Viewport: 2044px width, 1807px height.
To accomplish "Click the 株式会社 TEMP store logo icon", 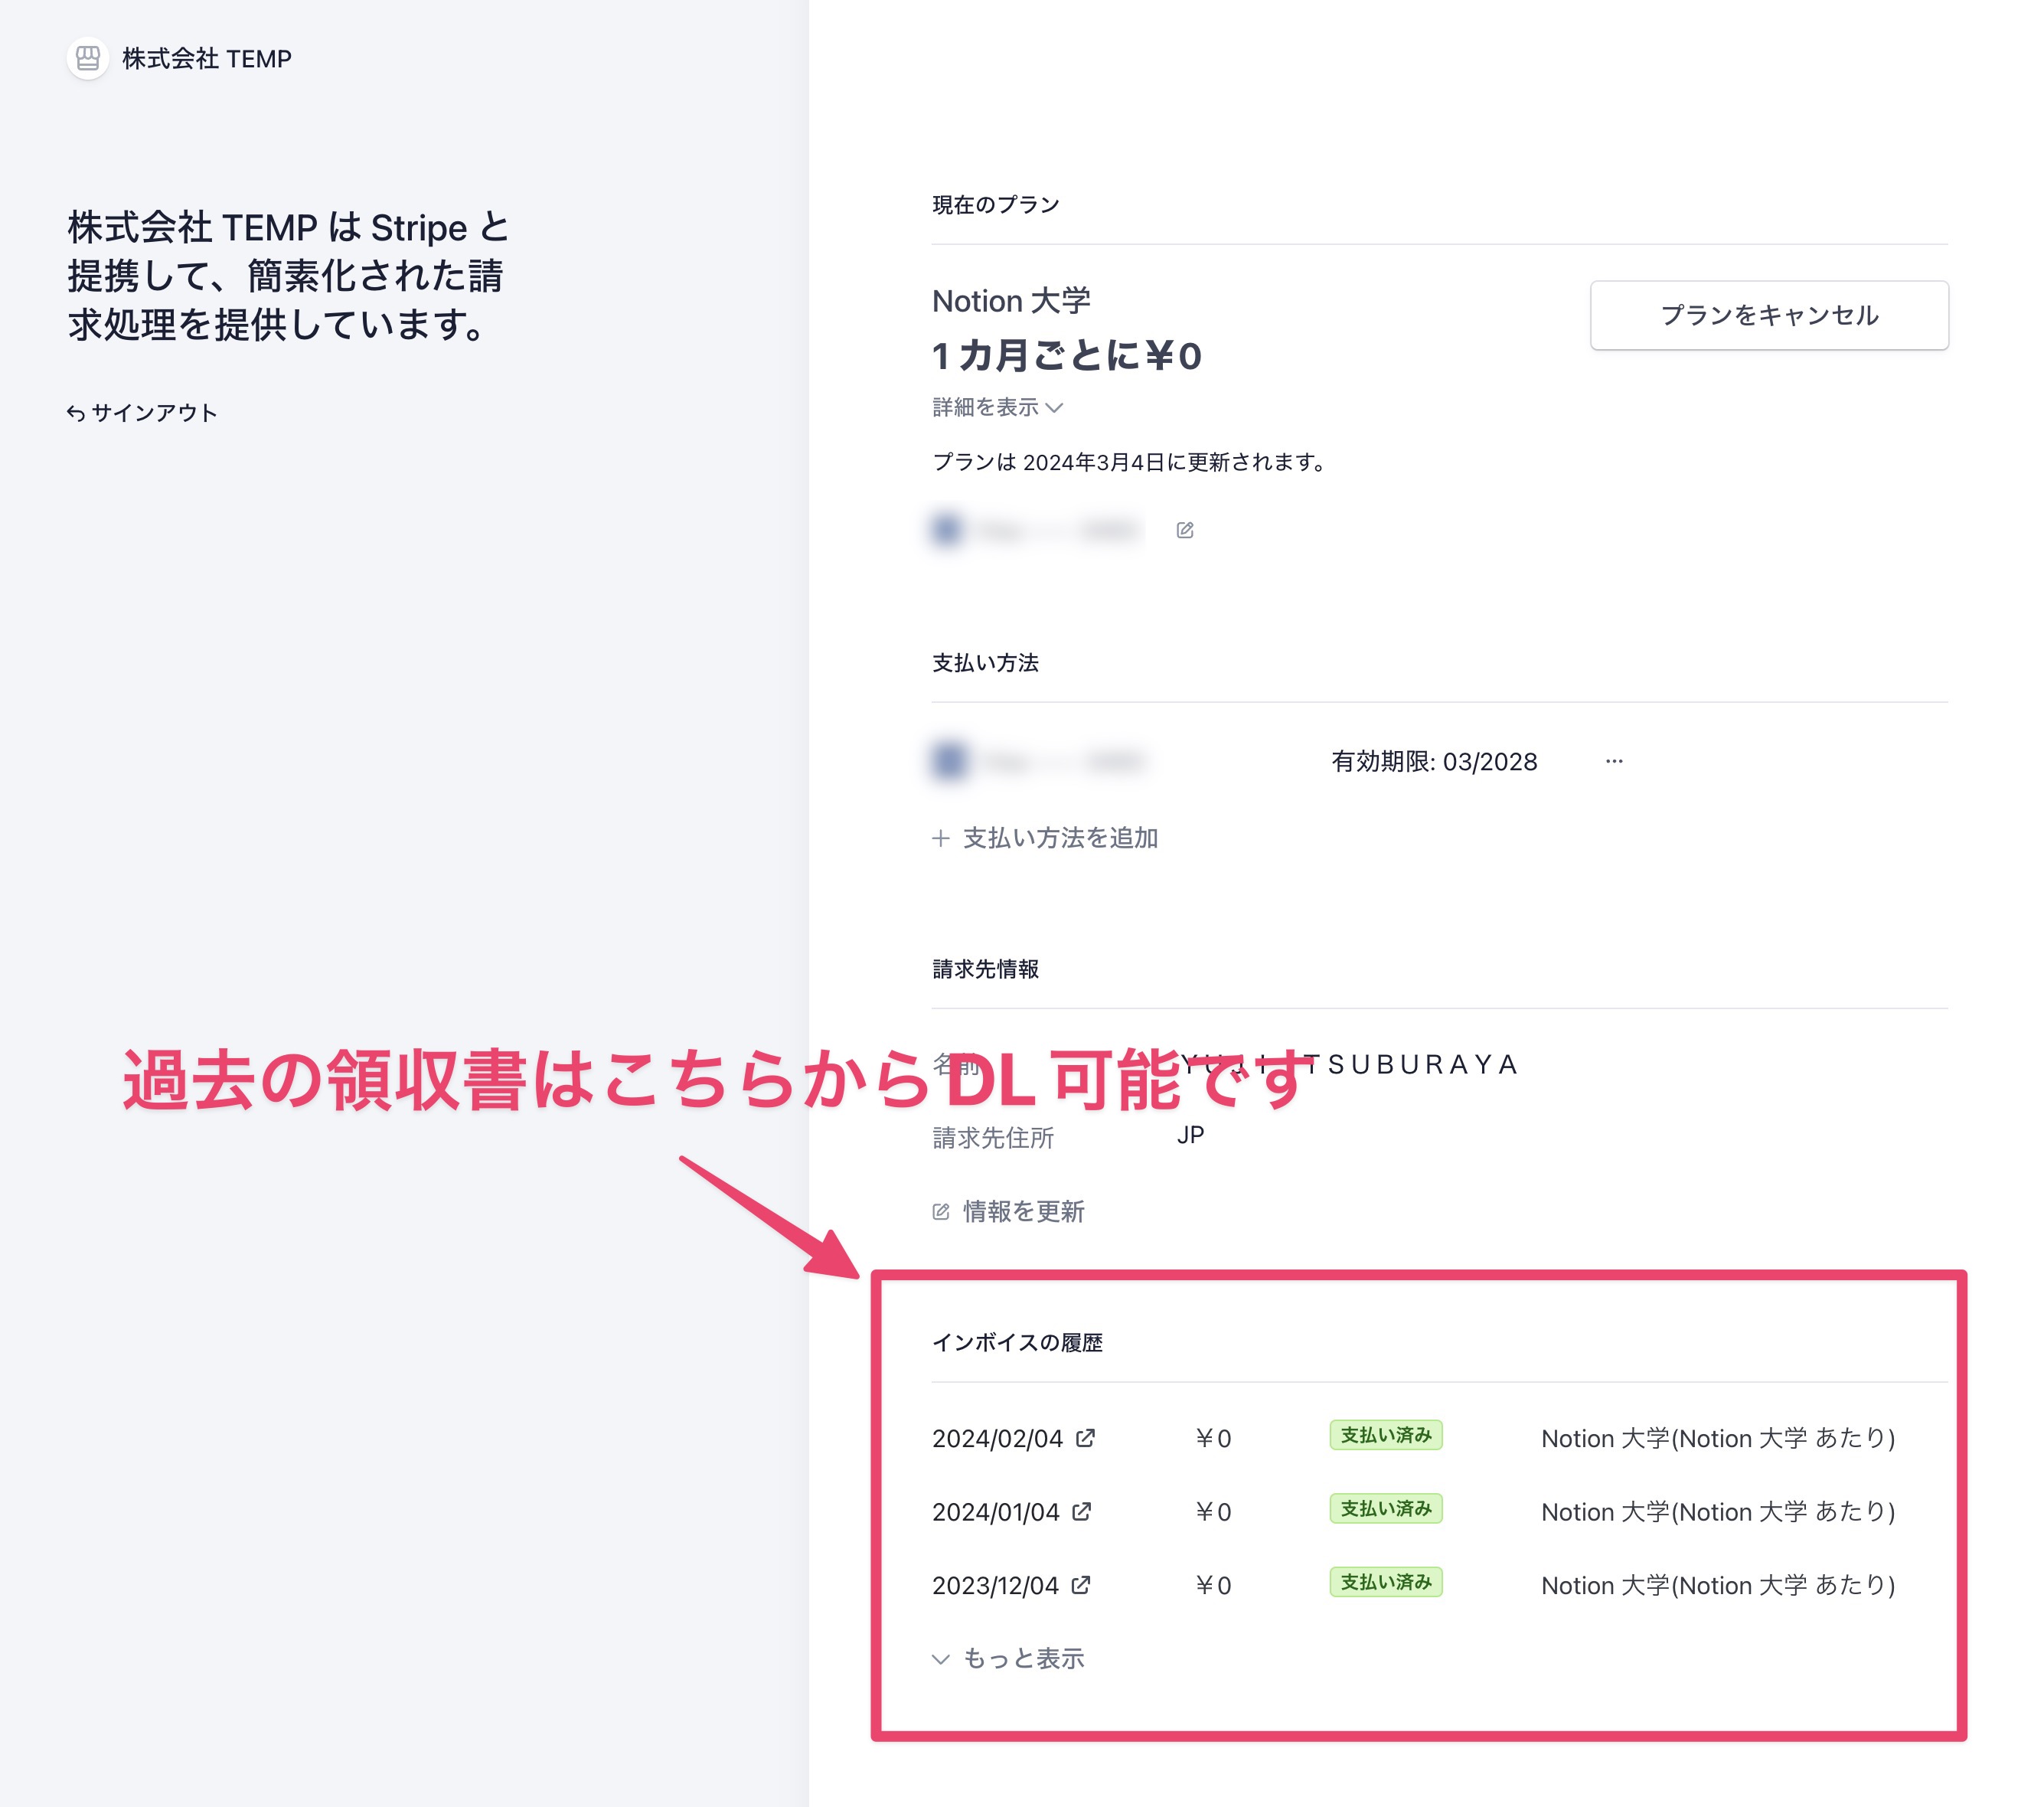I will (88, 58).
